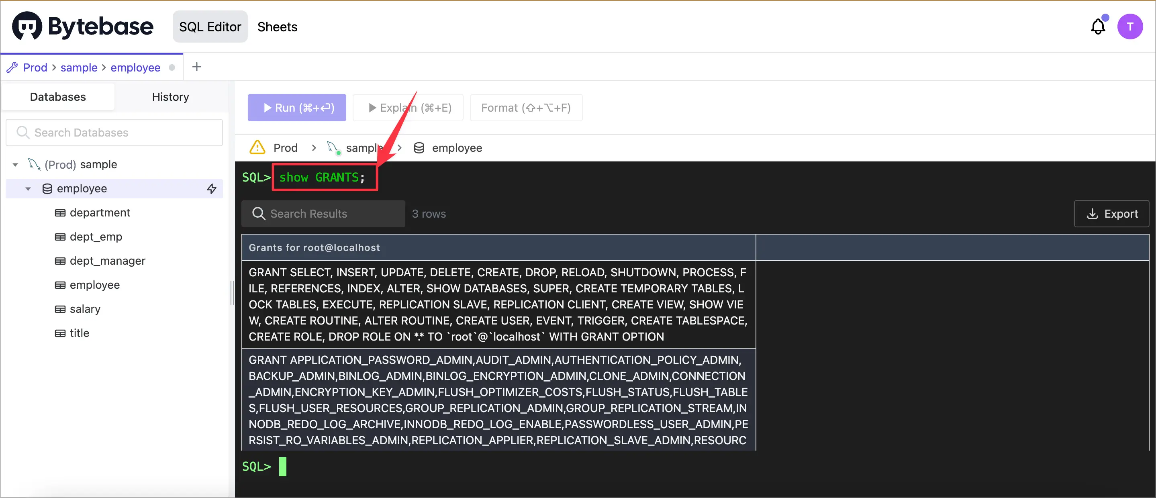The width and height of the screenshot is (1156, 498).
Task: Click the warning triangle next to Prod
Action: 257,147
